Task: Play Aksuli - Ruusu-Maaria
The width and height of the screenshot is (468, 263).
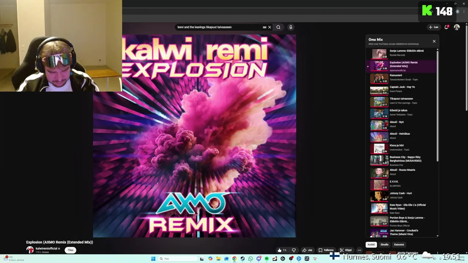Action: coord(401,172)
